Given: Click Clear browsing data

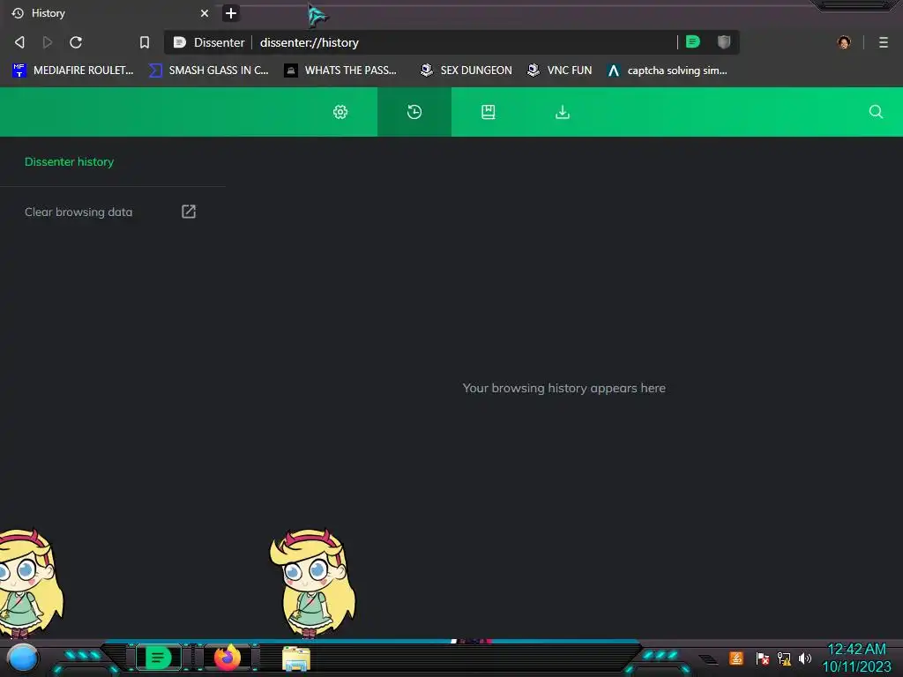Looking at the screenshot, I should click(x=78, y=212).
